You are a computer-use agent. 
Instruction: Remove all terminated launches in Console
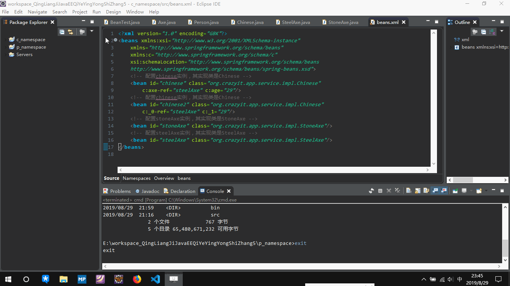click(x=397, y=191)
